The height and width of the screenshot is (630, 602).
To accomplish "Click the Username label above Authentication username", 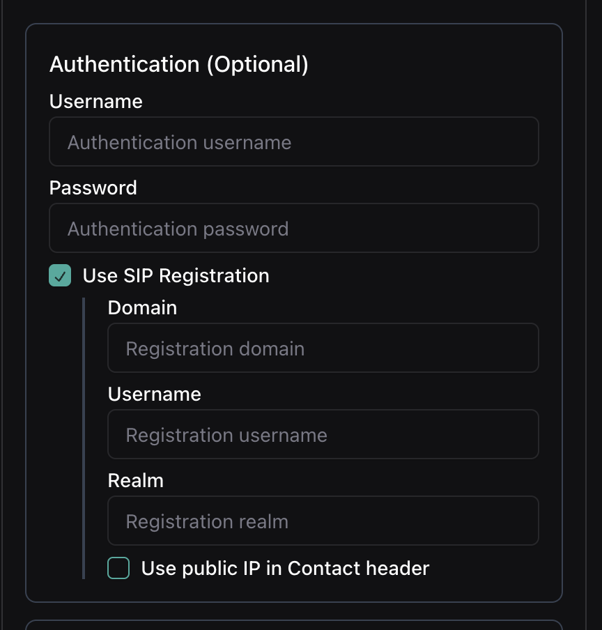I will pyautogui.click(x=95, y=102).
